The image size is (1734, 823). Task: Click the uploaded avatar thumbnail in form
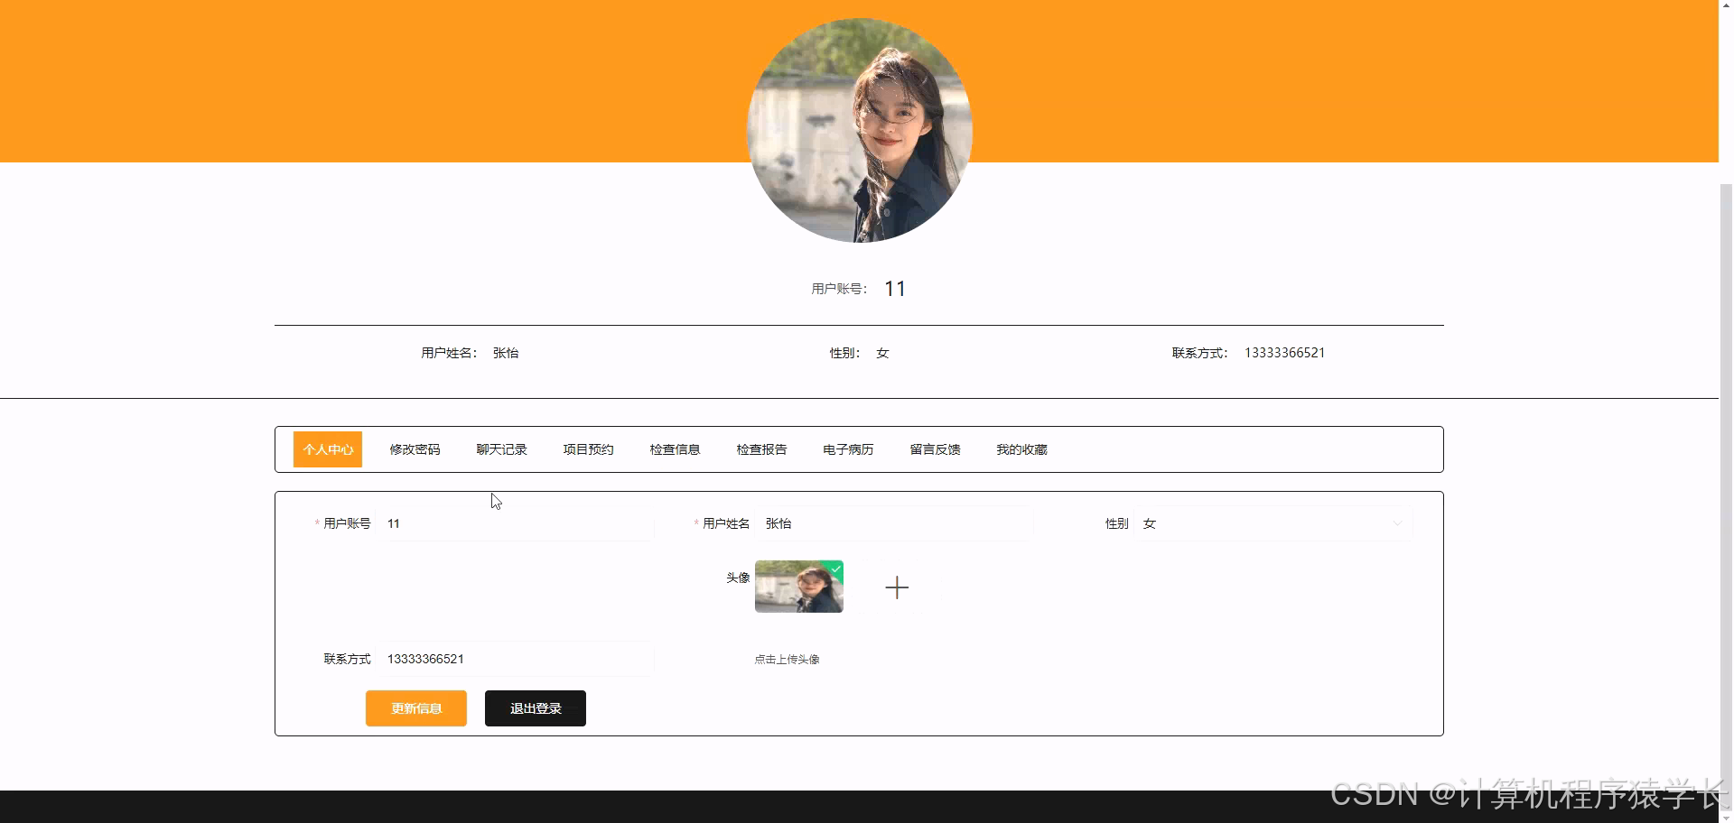click(798, 587)
